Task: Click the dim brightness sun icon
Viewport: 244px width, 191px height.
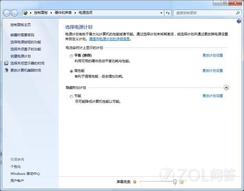Action: point(135,182)
